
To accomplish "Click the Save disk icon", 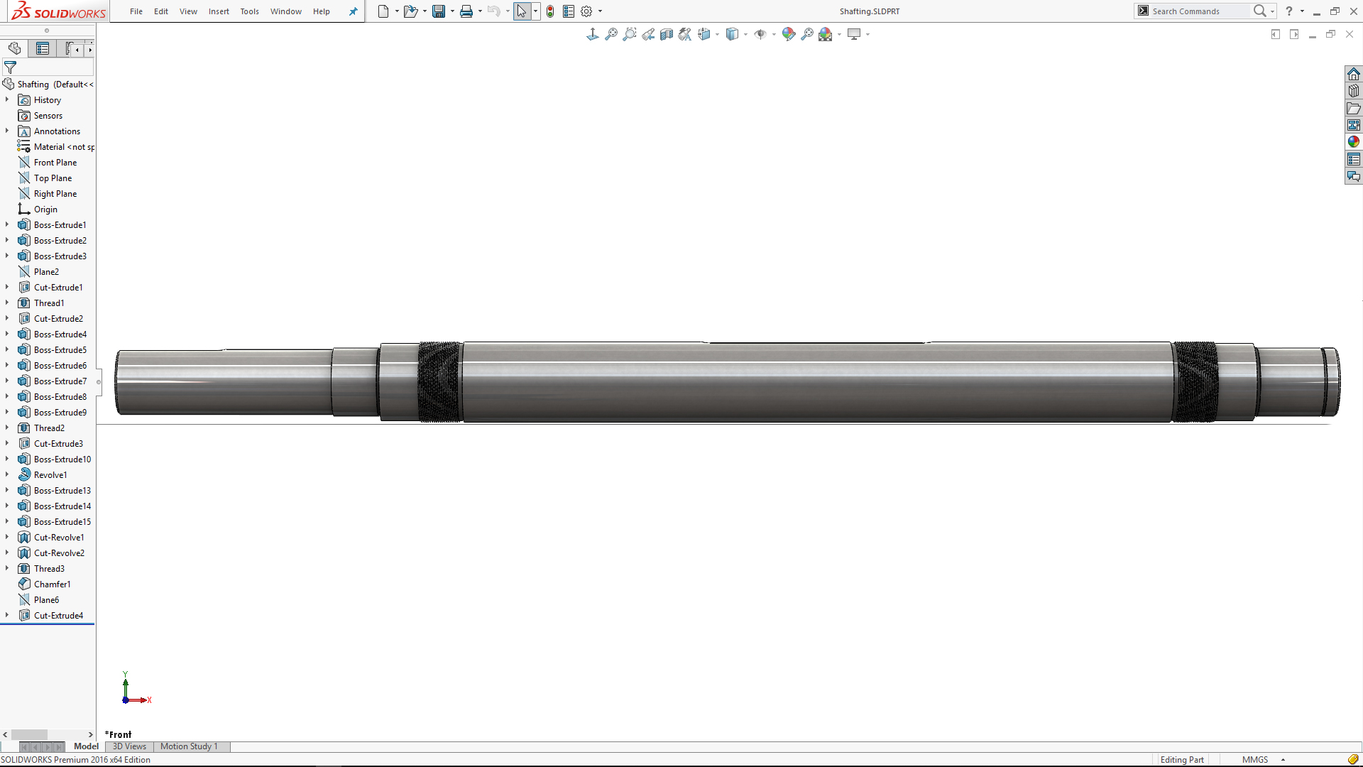I will point(439,11).
